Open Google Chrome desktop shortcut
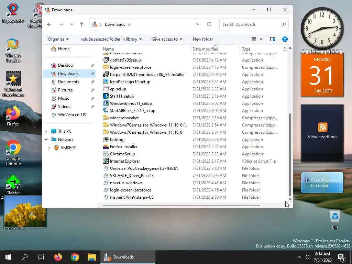Screen dimensions: 352x264 coord(13,153)
